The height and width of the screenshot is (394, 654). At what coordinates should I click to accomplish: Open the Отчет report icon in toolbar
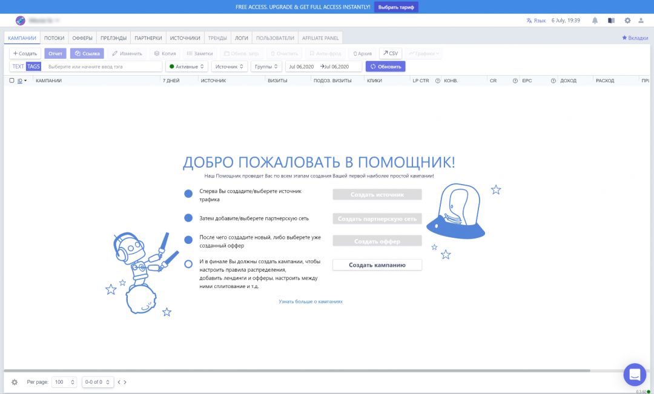[x=55, y=53]
